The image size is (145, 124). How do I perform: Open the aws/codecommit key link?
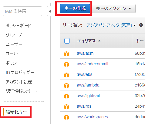coord(93,64)
